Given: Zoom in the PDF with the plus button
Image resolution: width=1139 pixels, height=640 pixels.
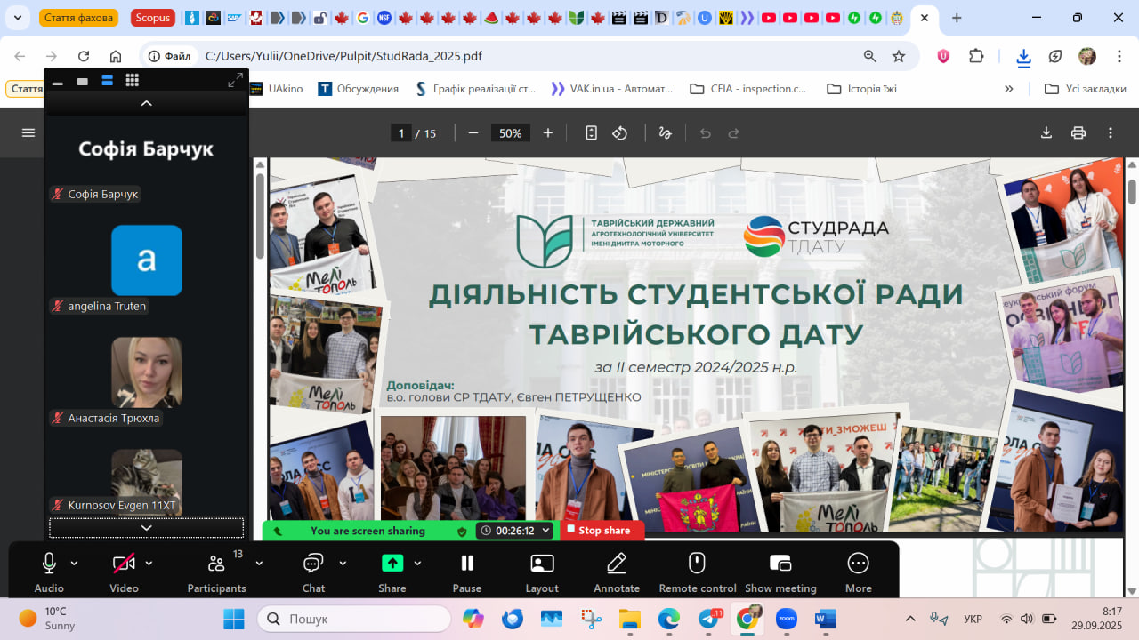Looking at the screenshot, I should (548, 133).
